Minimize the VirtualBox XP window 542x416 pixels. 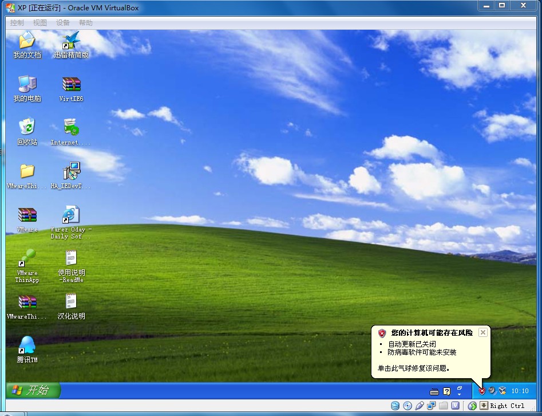[x=486, y=6]
